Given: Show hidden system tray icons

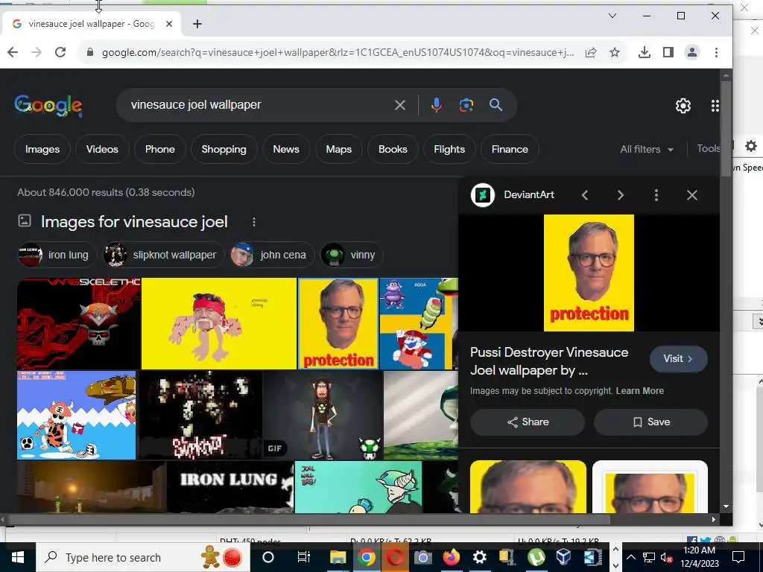Looking at the screenshot, I should click(630, 557).
